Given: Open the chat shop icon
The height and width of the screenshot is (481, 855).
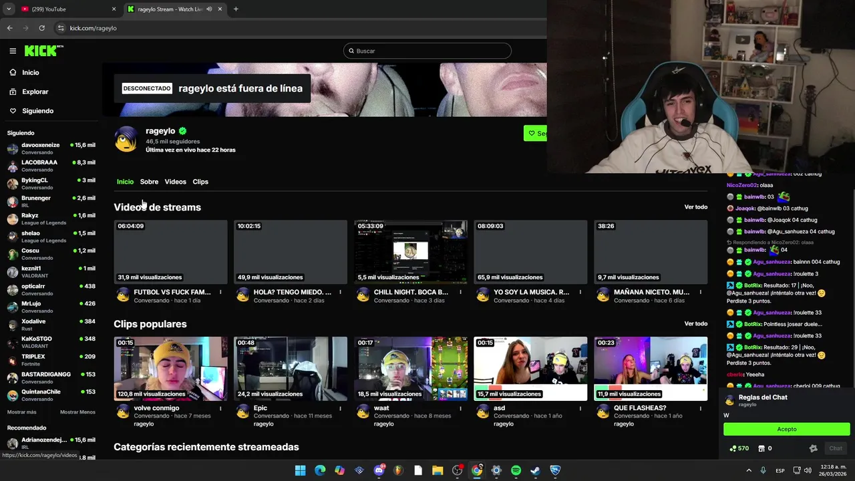Looking at the screenshot, I should (x=761, y=448).
